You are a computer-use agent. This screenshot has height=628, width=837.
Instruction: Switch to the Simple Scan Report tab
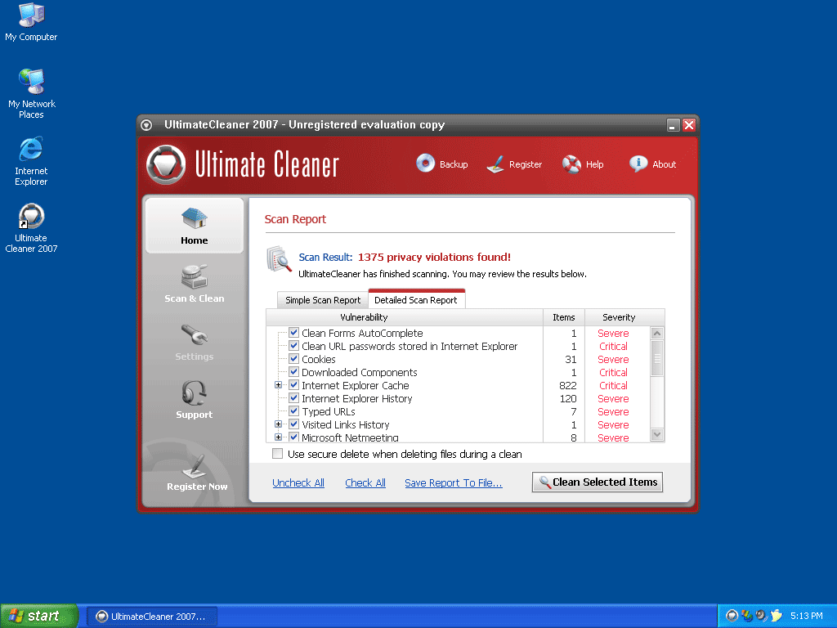[322, 300]
